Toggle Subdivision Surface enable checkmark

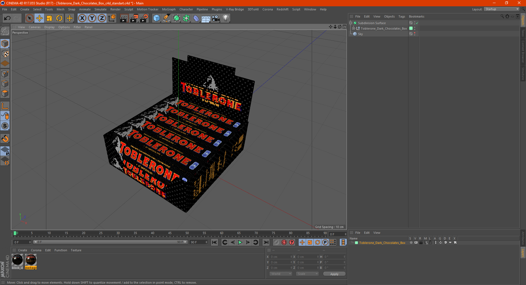pos(417,23)
